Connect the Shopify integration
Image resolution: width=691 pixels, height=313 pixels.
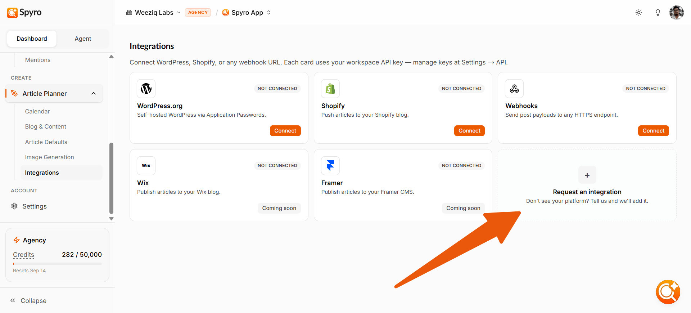point(469,131)
